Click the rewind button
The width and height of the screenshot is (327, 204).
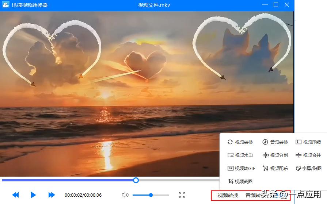click(x=15, y=195)
